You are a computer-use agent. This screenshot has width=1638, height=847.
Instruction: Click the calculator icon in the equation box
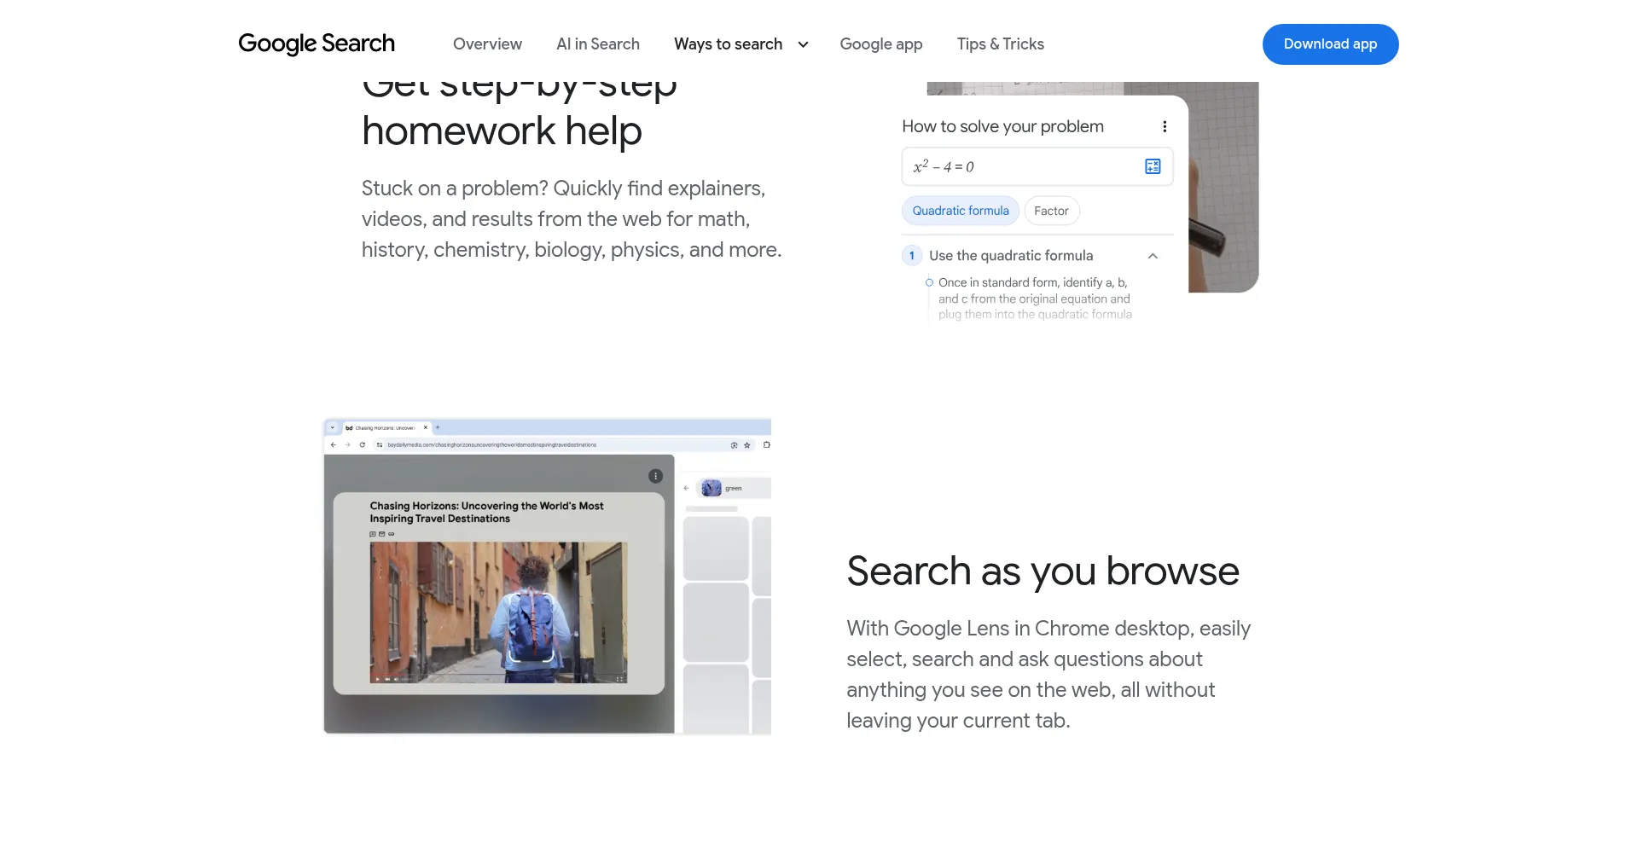[x=1153, y=166]
